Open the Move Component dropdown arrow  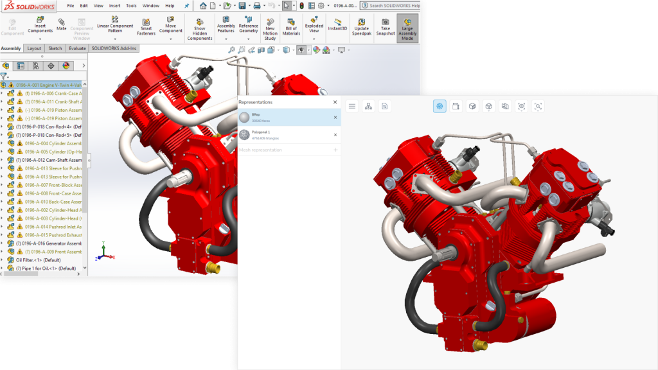pos(171,39)
